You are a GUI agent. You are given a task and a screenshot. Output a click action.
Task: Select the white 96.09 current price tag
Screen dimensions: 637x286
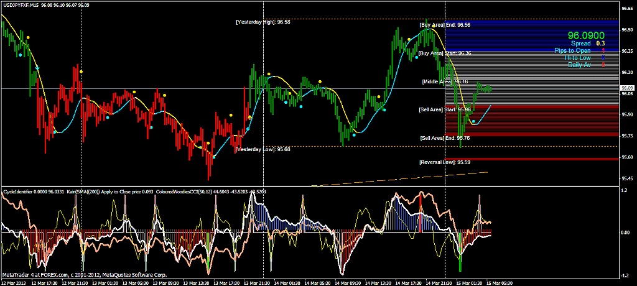627,88
